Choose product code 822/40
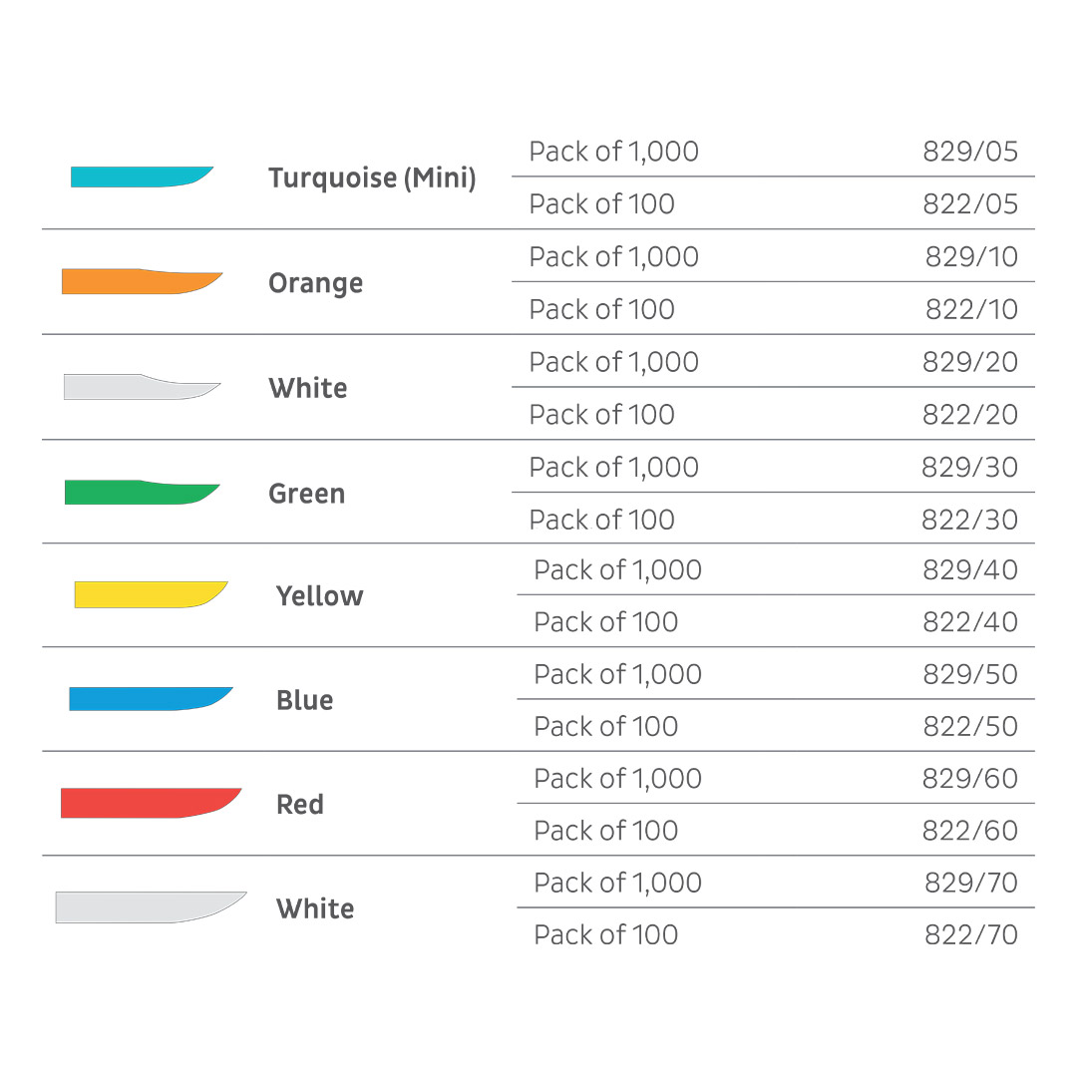Image resolution: width=1077 pixels, height=1077 pixels. pyautogui.click(x=969, y=622)
